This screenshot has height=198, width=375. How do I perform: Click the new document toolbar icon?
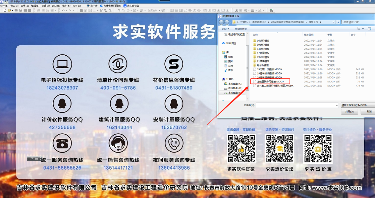coord(5,10)
